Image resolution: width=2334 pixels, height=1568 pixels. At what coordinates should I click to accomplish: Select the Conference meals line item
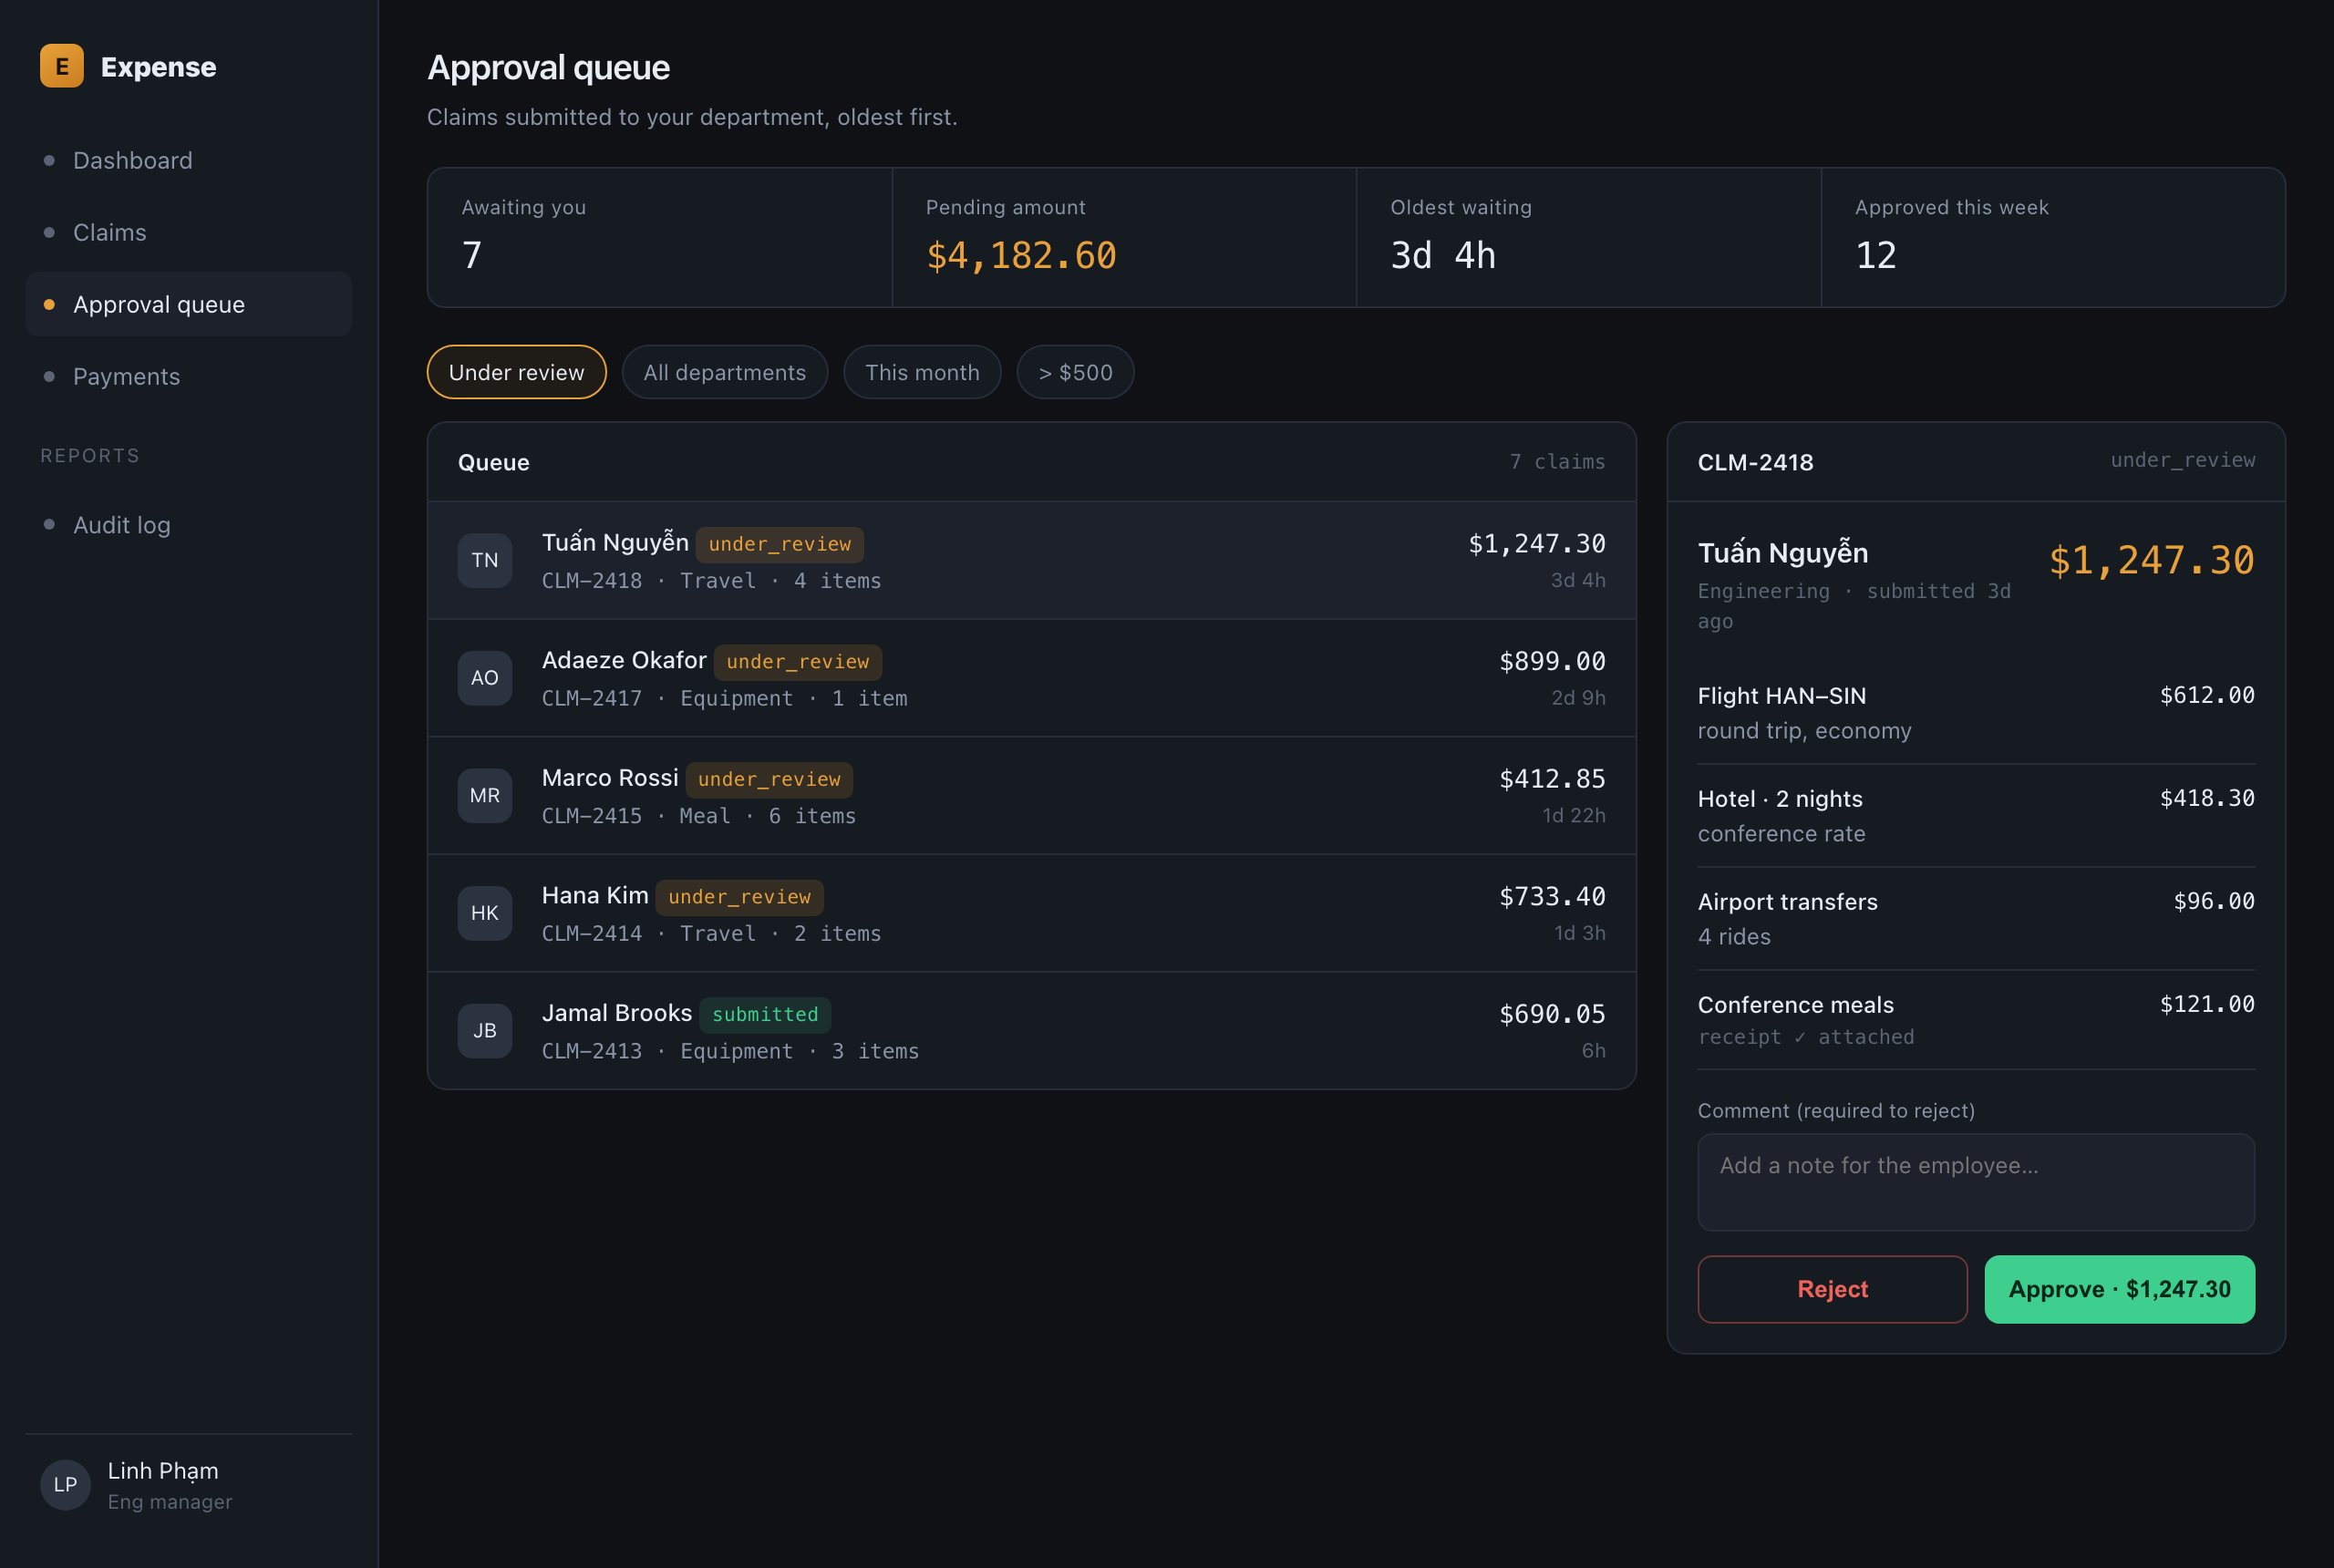(x=1976, y=1020)
